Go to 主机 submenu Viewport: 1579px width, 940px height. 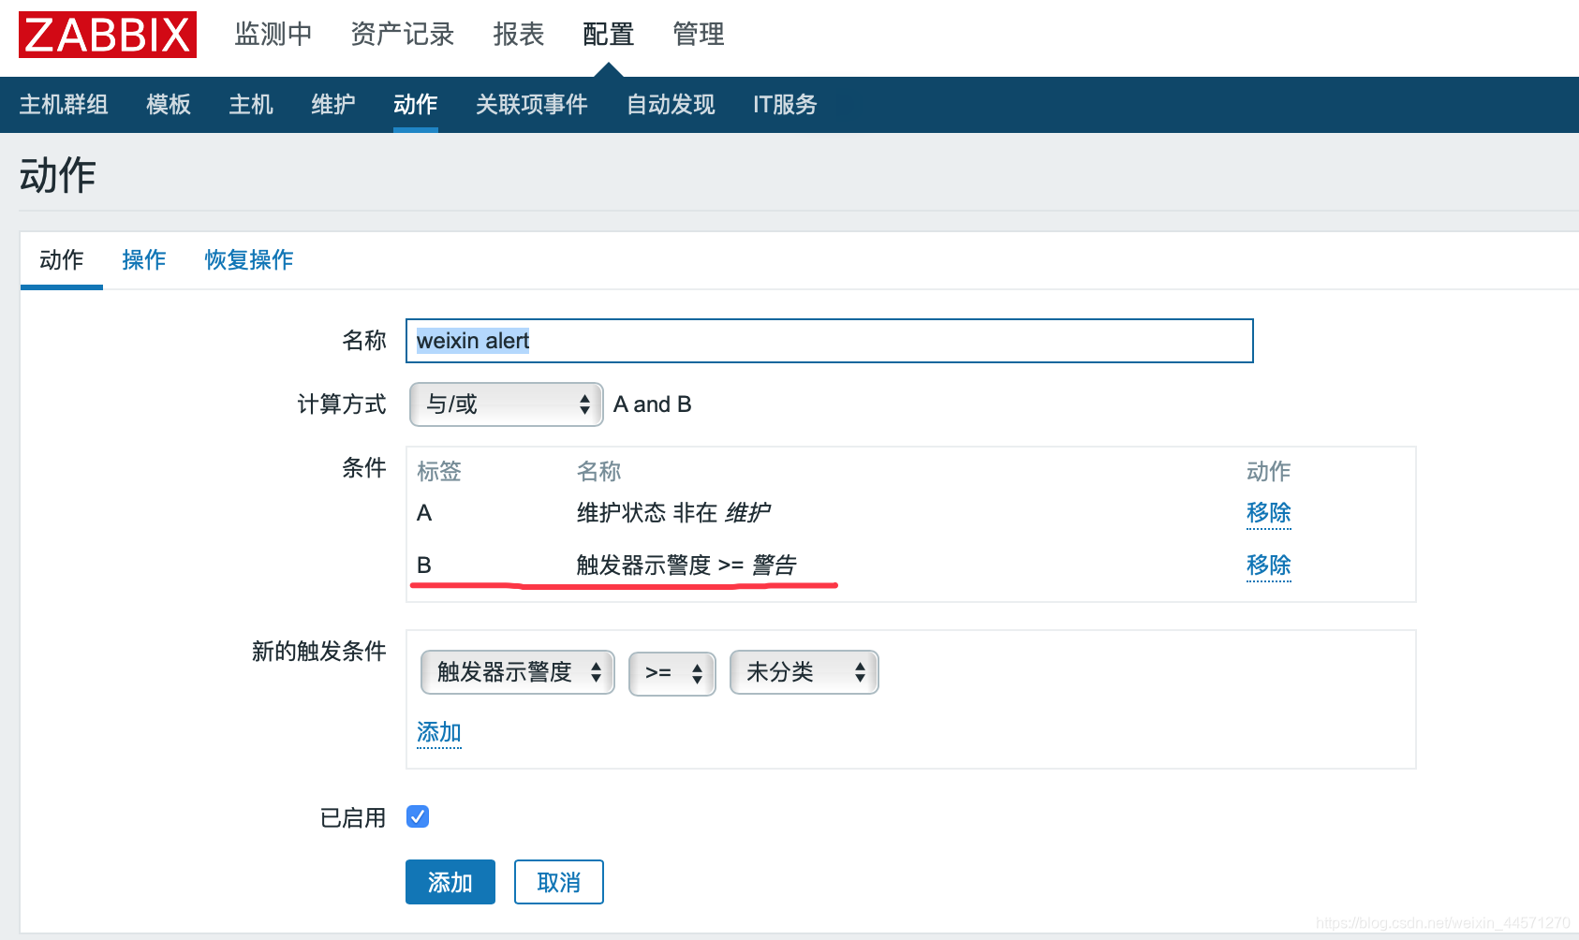[x=251, y=104]
